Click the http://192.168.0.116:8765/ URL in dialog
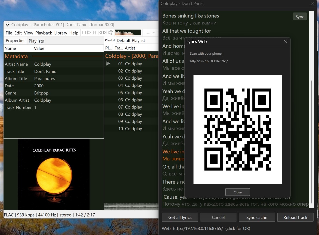 click(x=209, y=61)
